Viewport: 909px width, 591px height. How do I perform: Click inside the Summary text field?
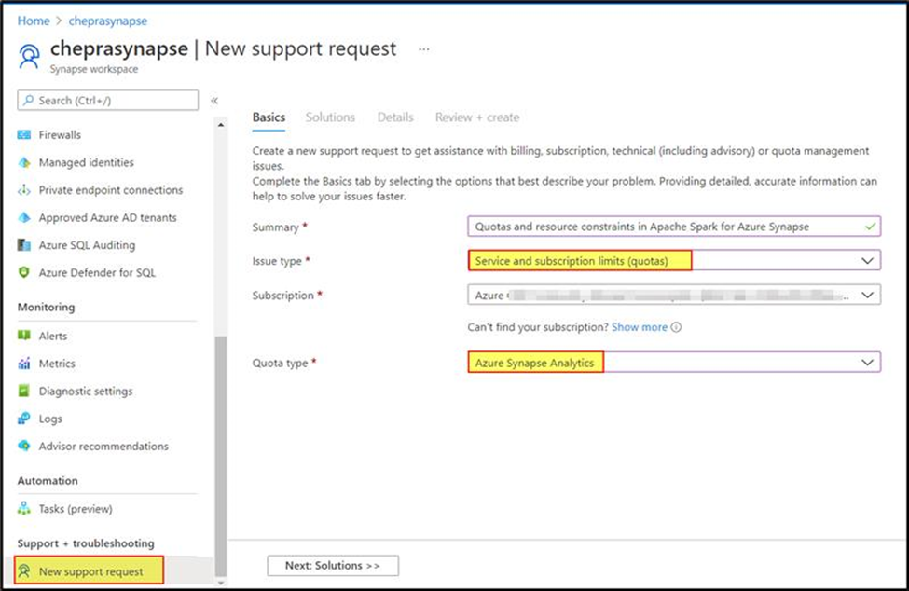[653, 227]
